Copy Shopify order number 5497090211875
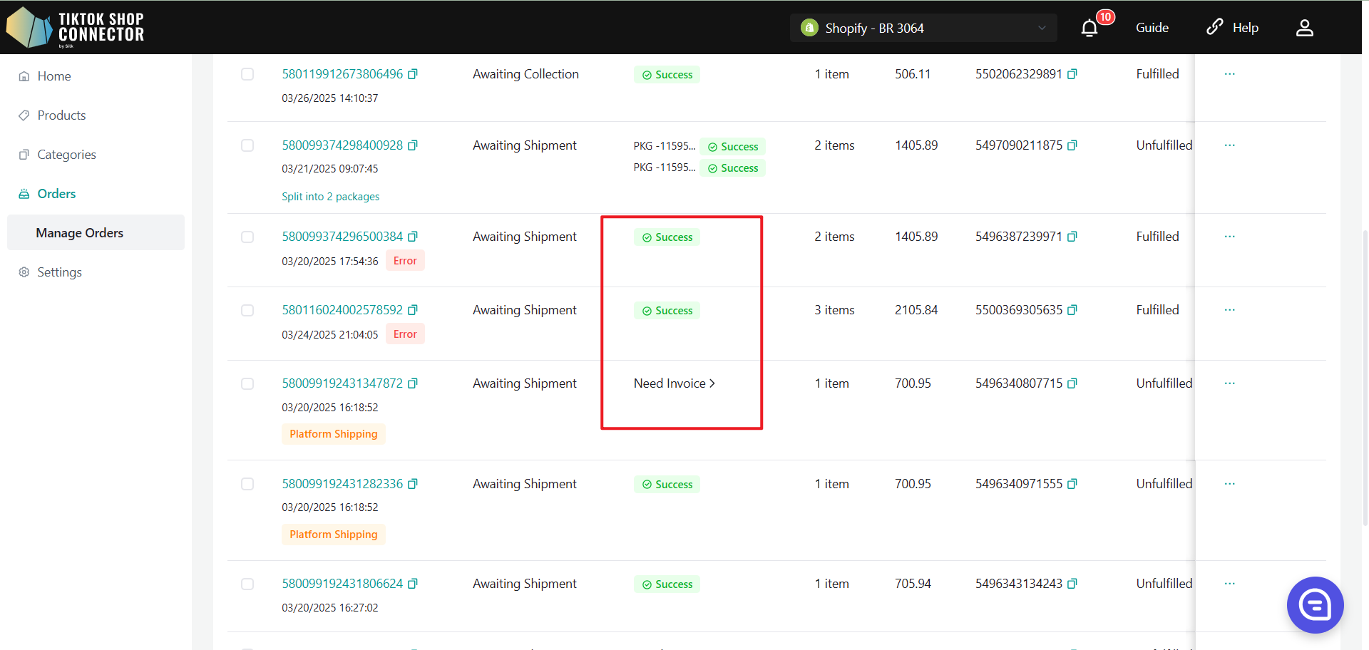1369x650 pixels. [x=1072, y=145]
